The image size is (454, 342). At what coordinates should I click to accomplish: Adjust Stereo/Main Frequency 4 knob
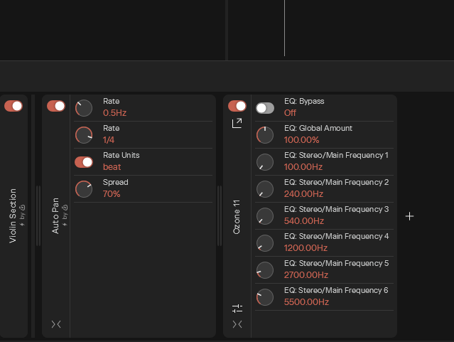265,243
